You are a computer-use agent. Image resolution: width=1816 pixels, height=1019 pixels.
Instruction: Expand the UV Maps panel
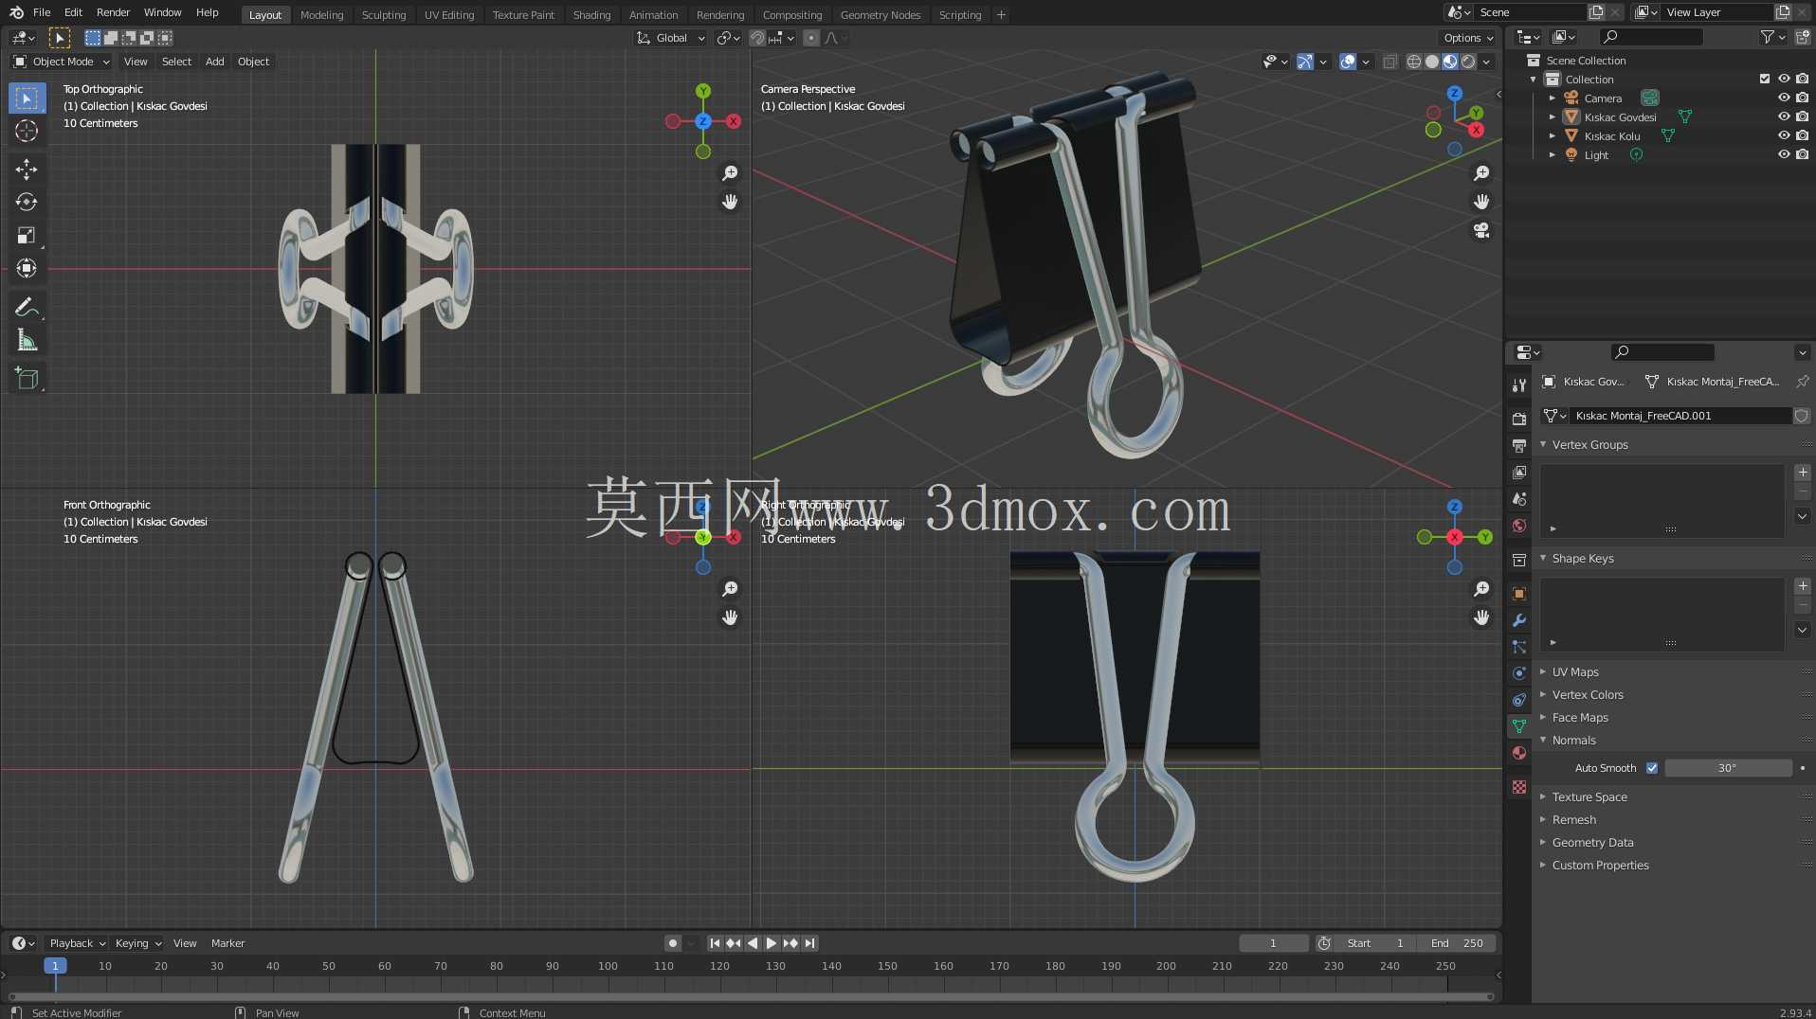1575,671
